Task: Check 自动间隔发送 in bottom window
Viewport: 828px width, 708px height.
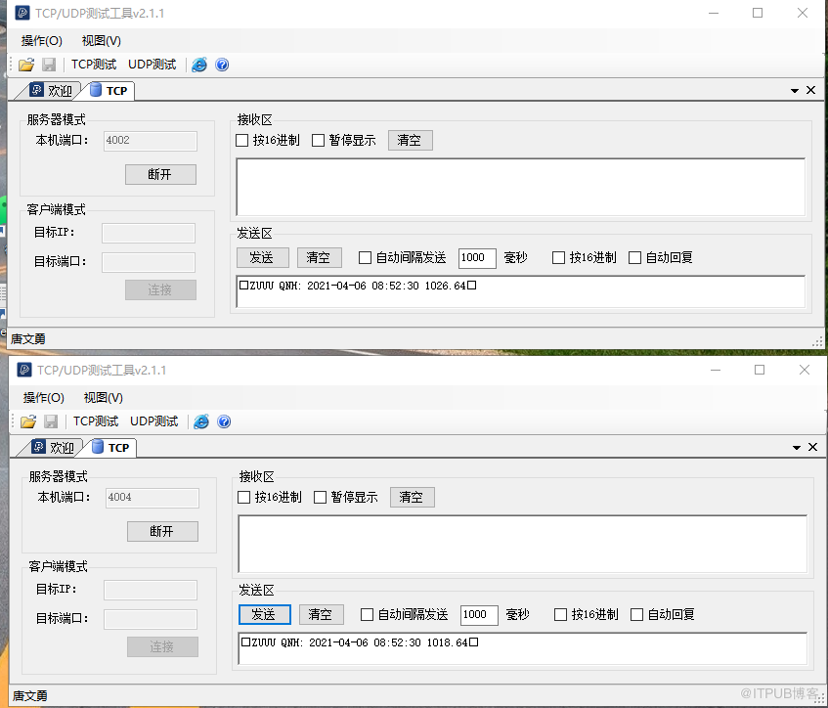Action: [x=367, y=615]
